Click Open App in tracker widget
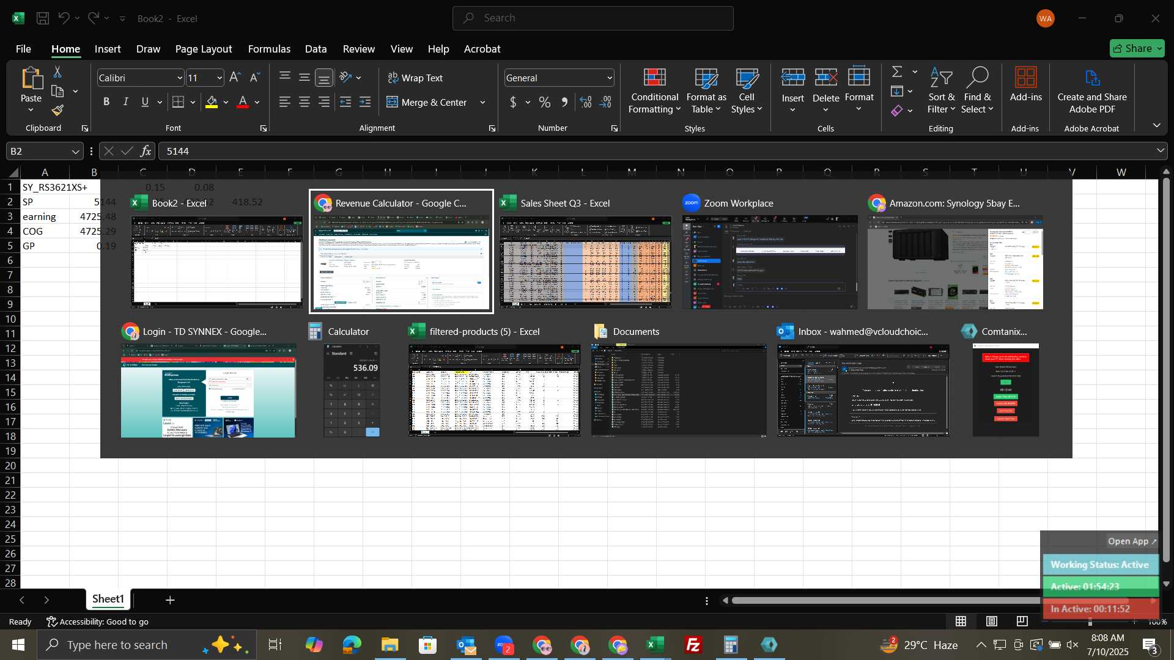This screenshot has height=660, width=1174. pyautogui.click(x=1132, y=541)
